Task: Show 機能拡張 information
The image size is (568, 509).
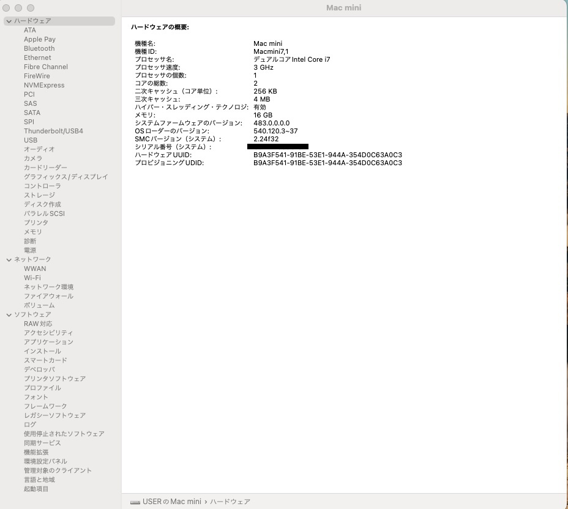Action: tap(36, 452)
